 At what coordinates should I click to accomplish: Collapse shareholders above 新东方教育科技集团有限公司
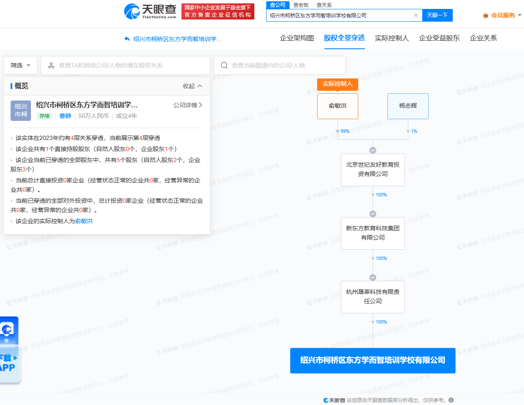point(373,214)
